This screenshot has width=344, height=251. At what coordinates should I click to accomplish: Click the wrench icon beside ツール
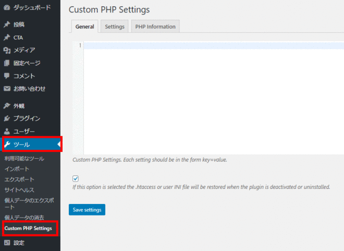click(x=7, y=145)
